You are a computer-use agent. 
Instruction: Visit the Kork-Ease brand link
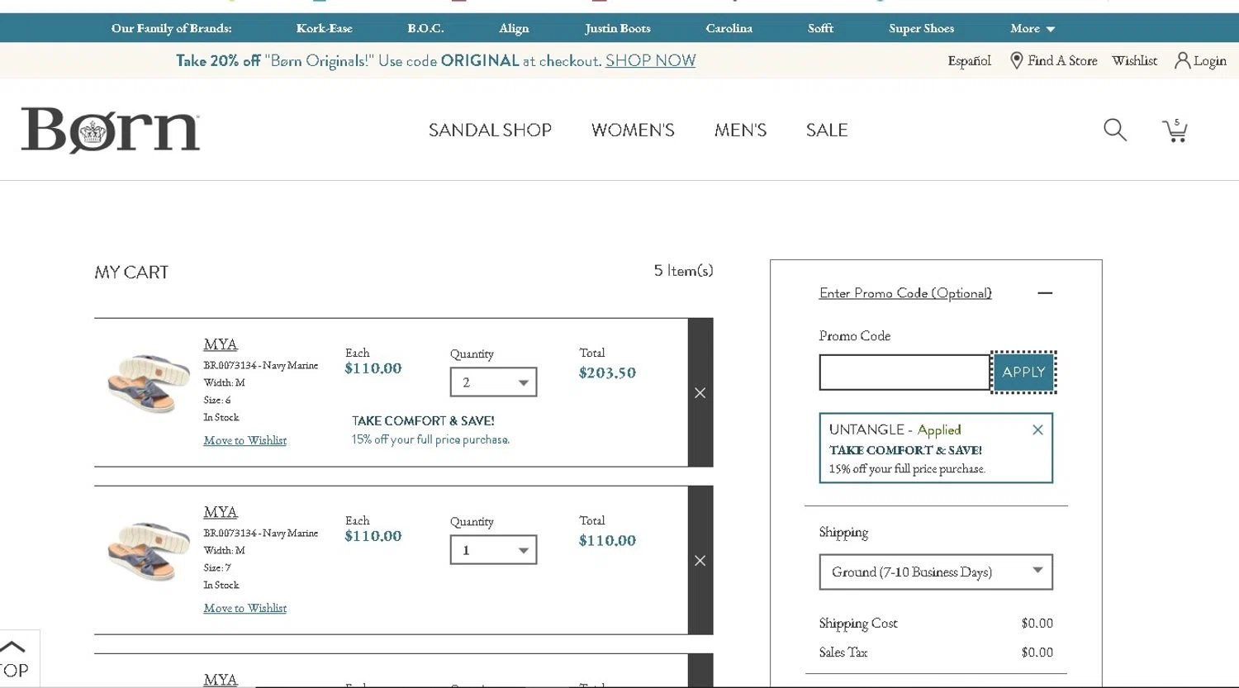click(324, 28)
